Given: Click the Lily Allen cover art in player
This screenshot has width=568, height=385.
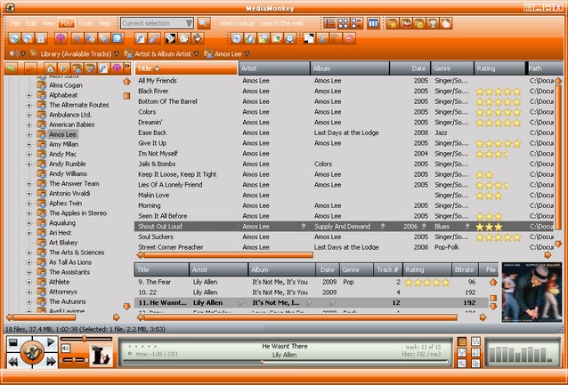Looking at the screenshot, I should [x=101, y=356].
